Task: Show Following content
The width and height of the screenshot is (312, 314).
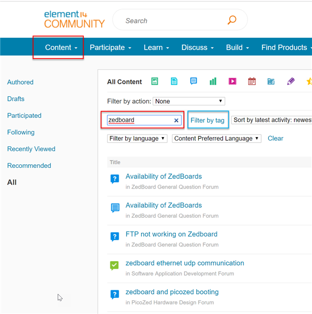Action: coord(21,132)
